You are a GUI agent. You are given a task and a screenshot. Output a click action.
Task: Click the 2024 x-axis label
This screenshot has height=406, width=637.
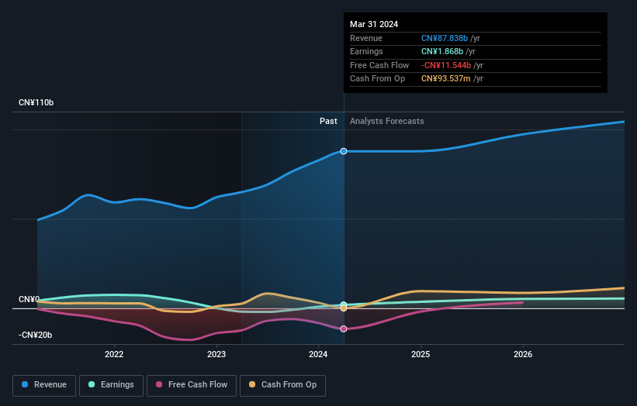pyautogui.click(x=318, y=355)
